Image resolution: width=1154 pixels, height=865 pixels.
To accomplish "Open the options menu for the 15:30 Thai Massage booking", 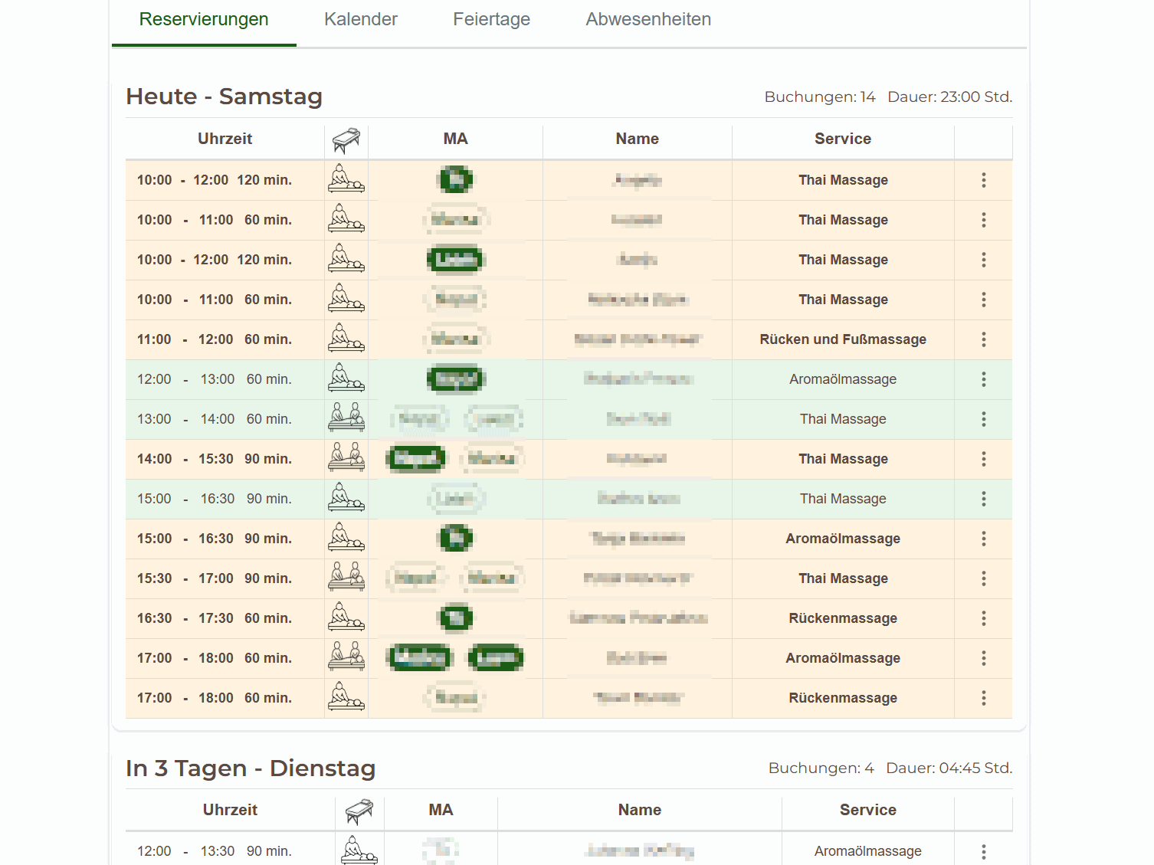I will click(x=983, y=578).
